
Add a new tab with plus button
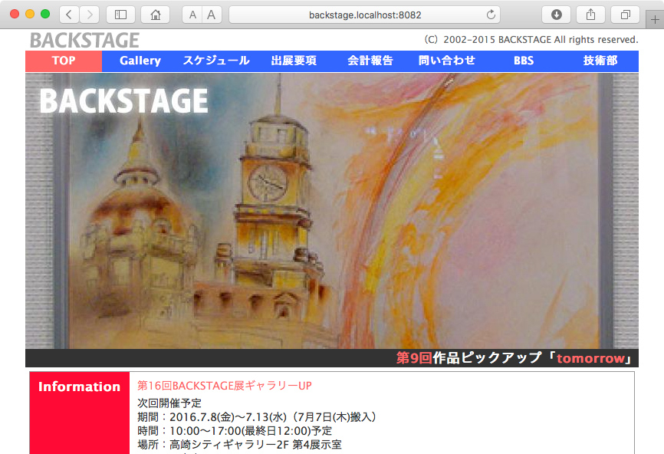[655, 19]
